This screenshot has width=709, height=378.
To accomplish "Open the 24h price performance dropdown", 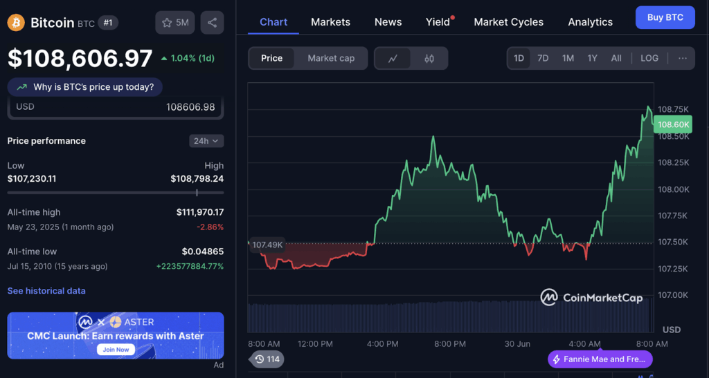I will pyautogui.click(x=206, y=141).
